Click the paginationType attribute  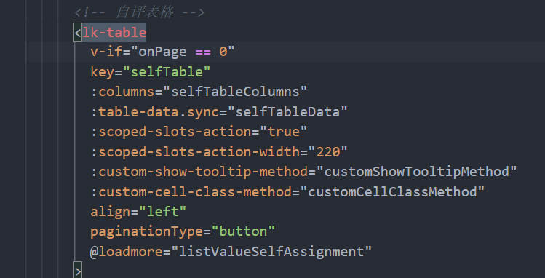pyautogui.click(x=147, y=231)
